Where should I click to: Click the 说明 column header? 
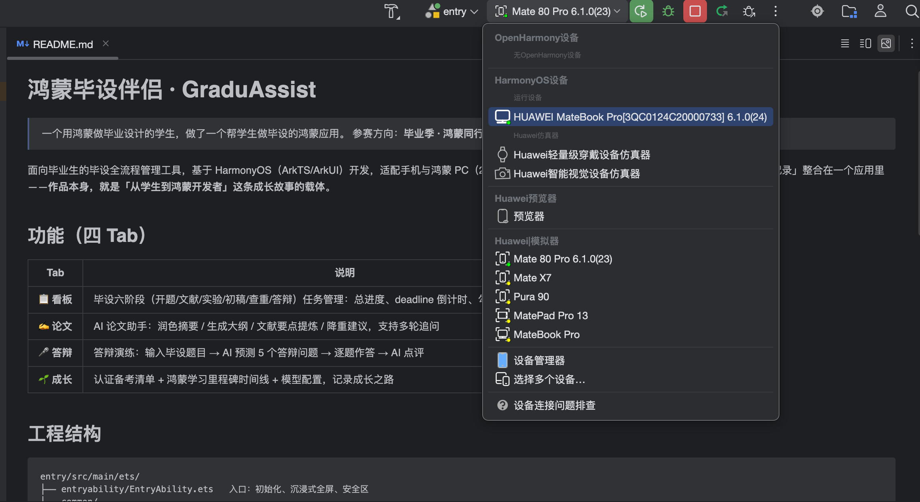[345, 273]
